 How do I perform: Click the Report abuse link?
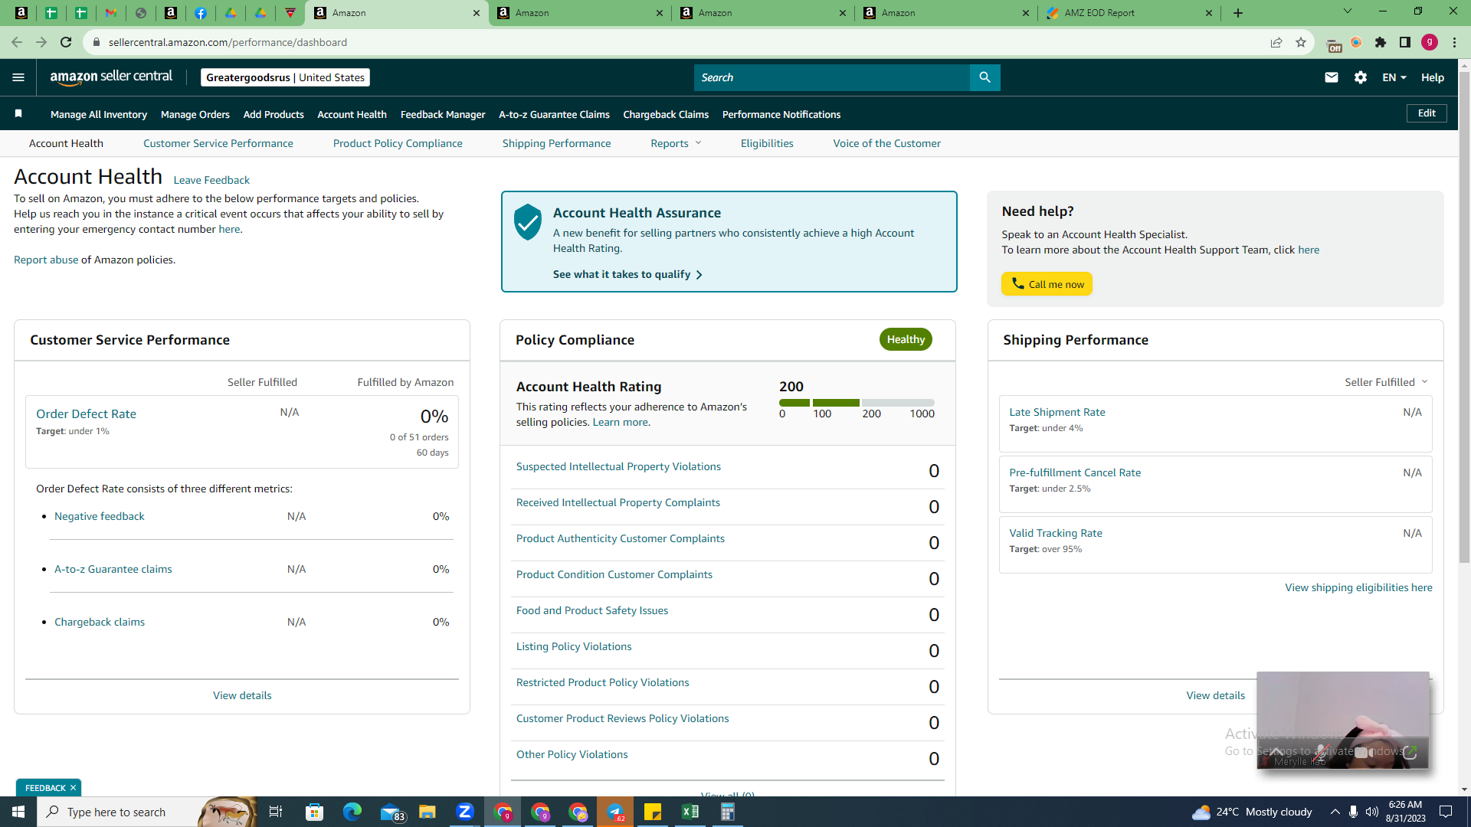tap(46, 260)
